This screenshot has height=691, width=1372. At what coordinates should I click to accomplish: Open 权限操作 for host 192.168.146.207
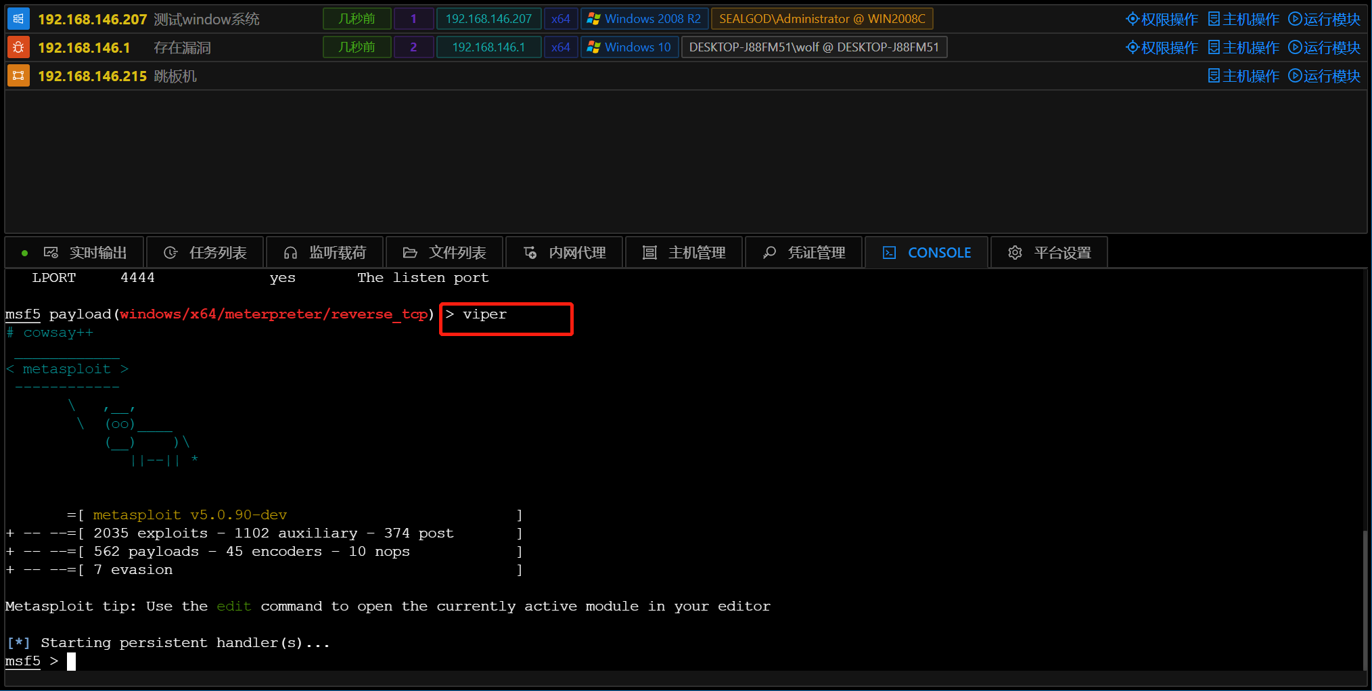click(x=1162, y=19)
